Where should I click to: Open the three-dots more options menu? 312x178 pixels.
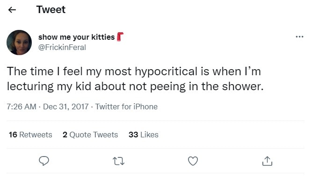point(299,37)
